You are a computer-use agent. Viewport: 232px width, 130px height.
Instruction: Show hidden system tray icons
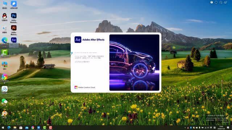pos(185,127)
